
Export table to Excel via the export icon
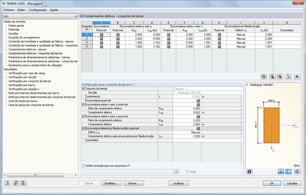(280, 76)
